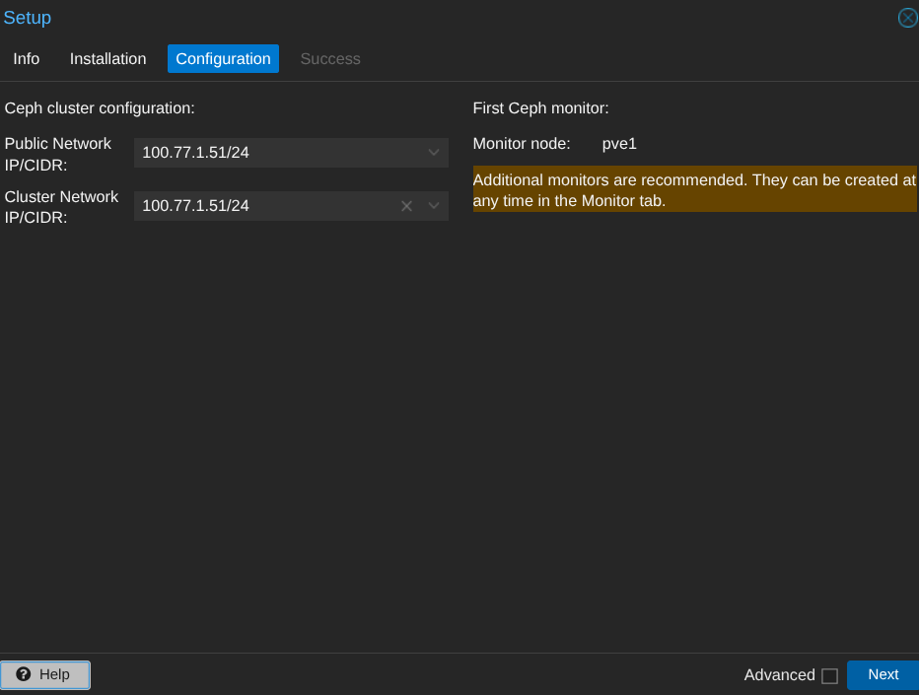Click the additional monitors warning banner
This screenshot has width=919, height=695.
(x=694, y=189)
